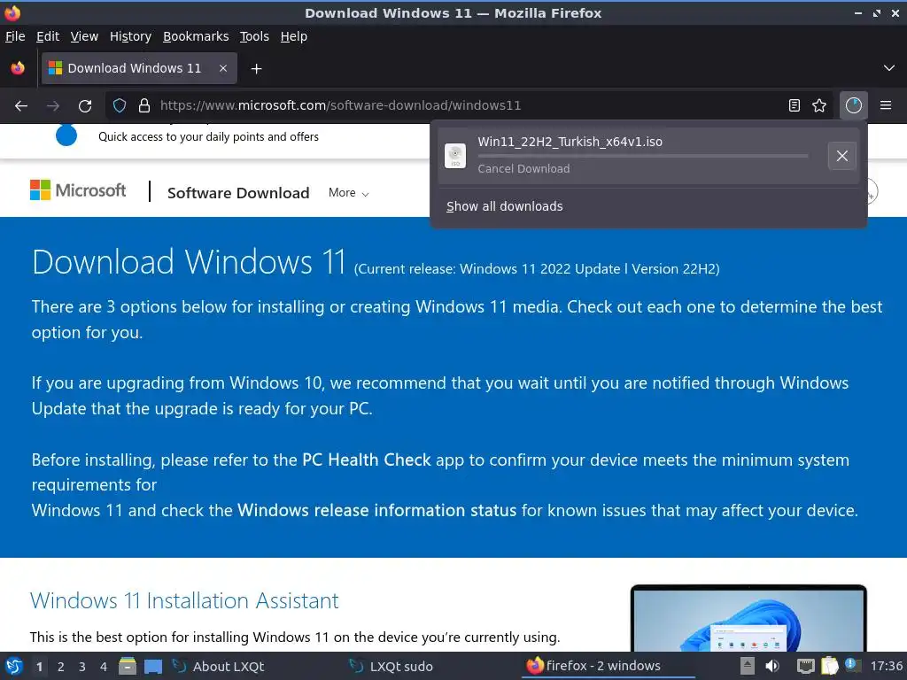907x680 pixels.
Task: Click the site security padlock icon
Action: [144, 106]
